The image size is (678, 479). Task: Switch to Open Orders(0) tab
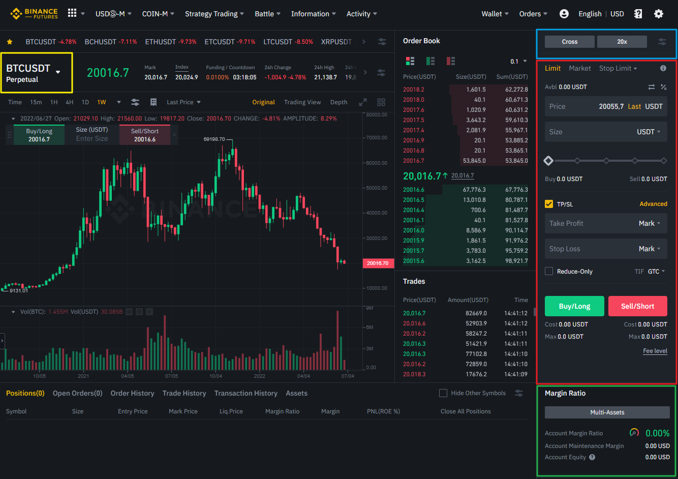pyautogui.click(x=78, y=393)
